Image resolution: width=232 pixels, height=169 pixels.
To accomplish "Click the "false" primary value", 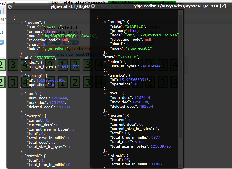I will pos(51,31).
